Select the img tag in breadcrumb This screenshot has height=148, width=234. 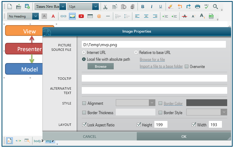48,141
